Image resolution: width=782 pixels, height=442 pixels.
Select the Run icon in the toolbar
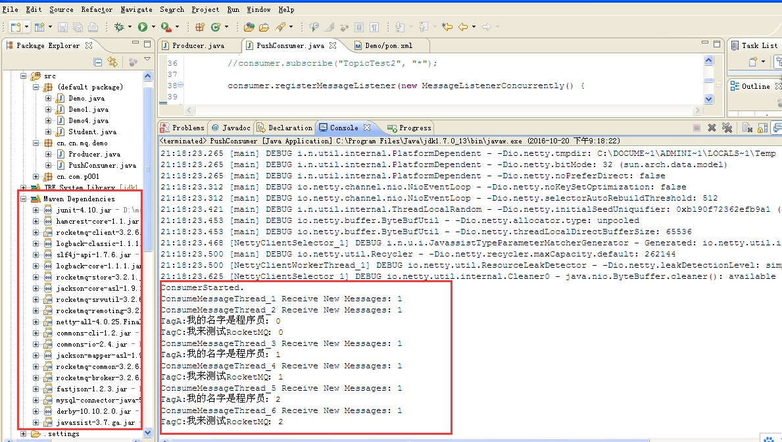(143, 28)
